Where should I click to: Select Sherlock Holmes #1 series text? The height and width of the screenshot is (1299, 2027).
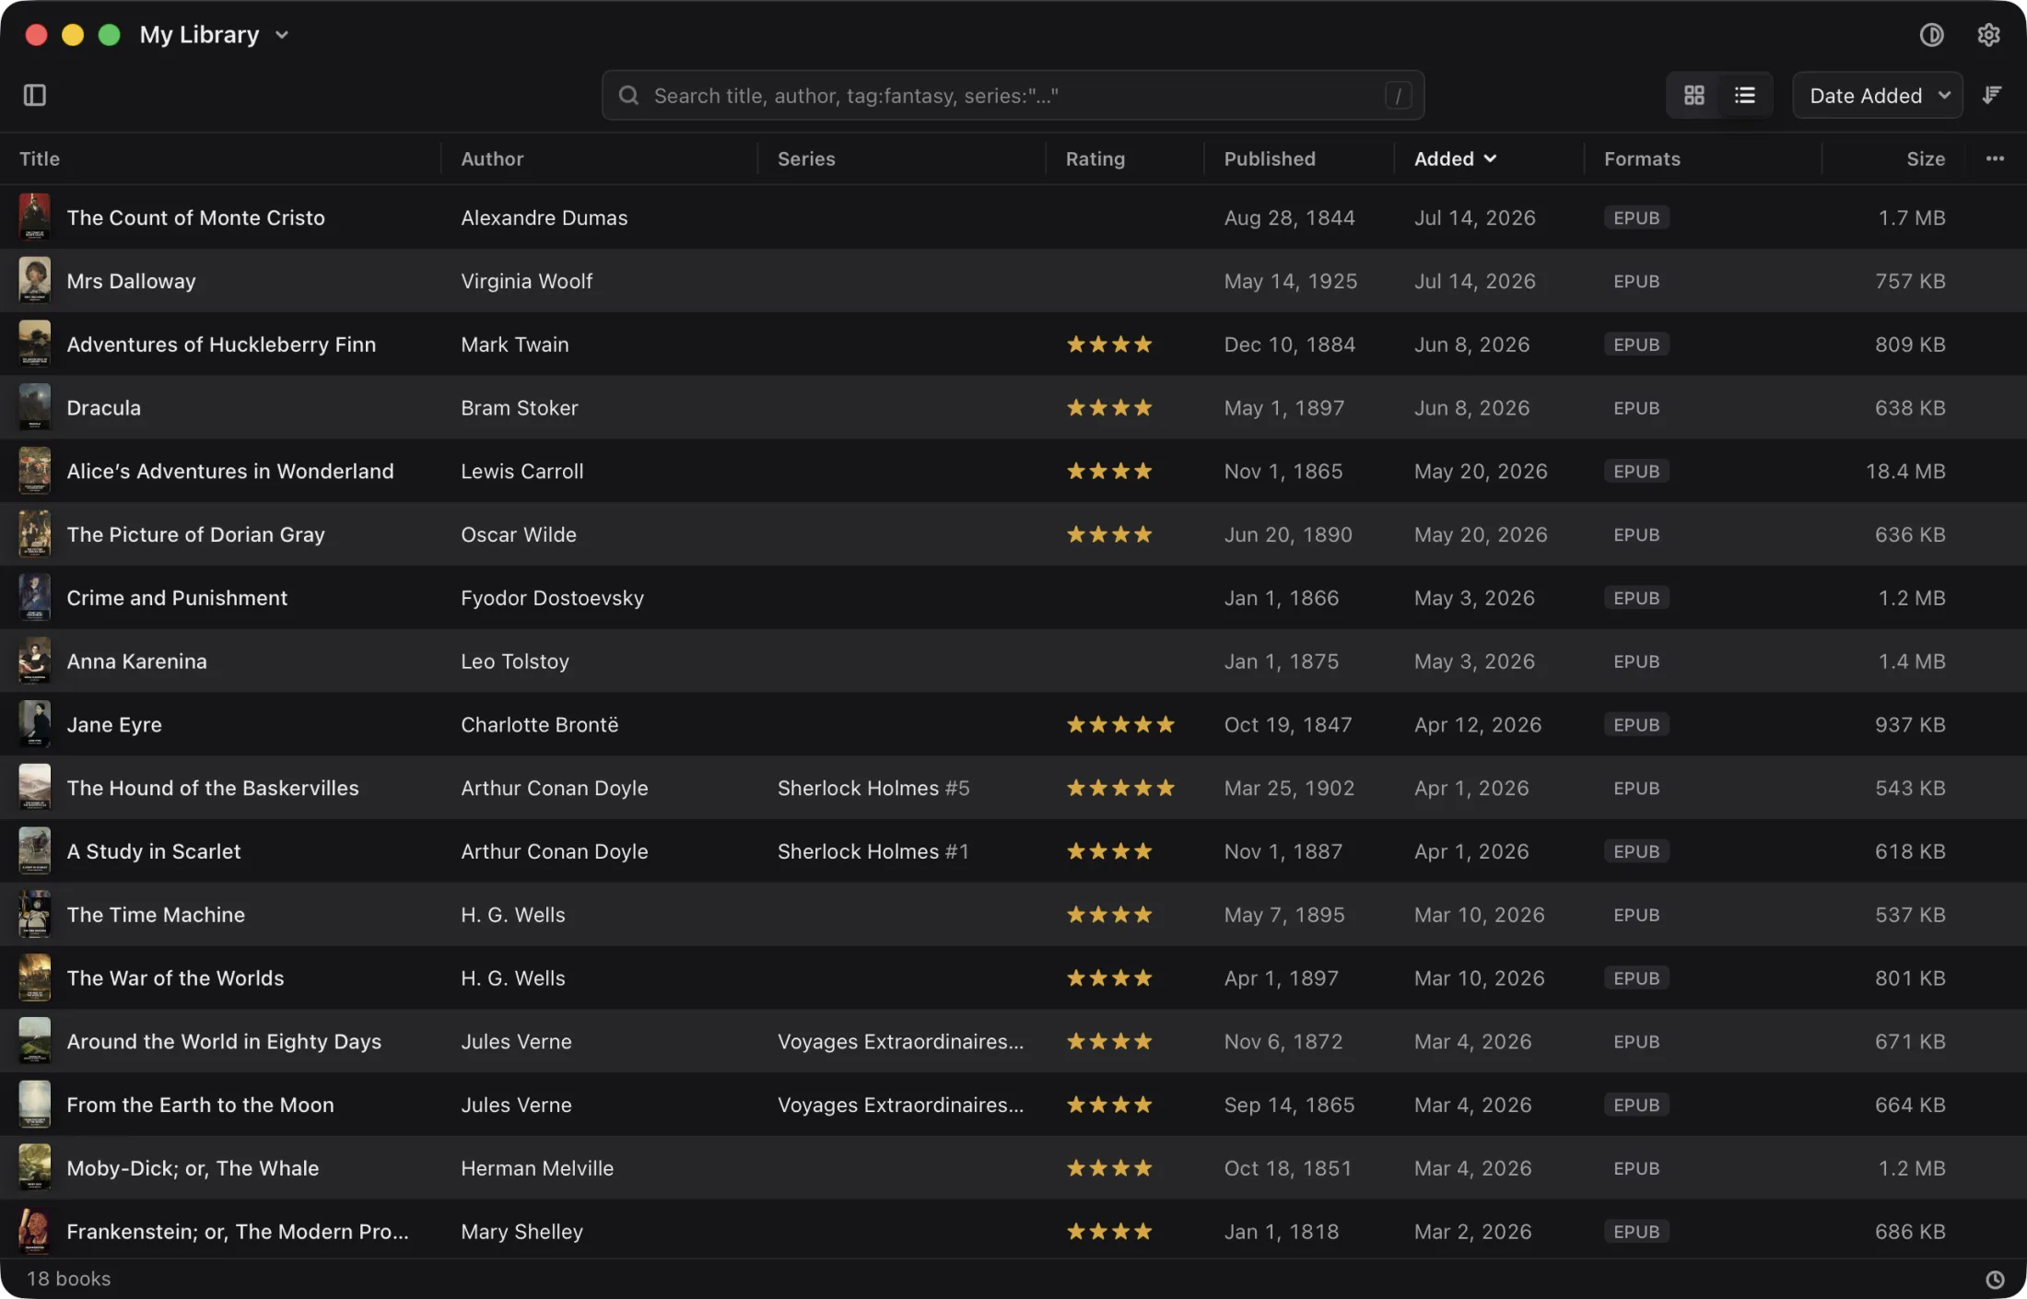(x=873, y=851)
